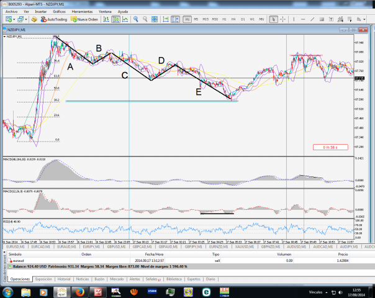375x298 pixels.
Task: Switch chart to candlestick view
Action: tap(116, 19)
